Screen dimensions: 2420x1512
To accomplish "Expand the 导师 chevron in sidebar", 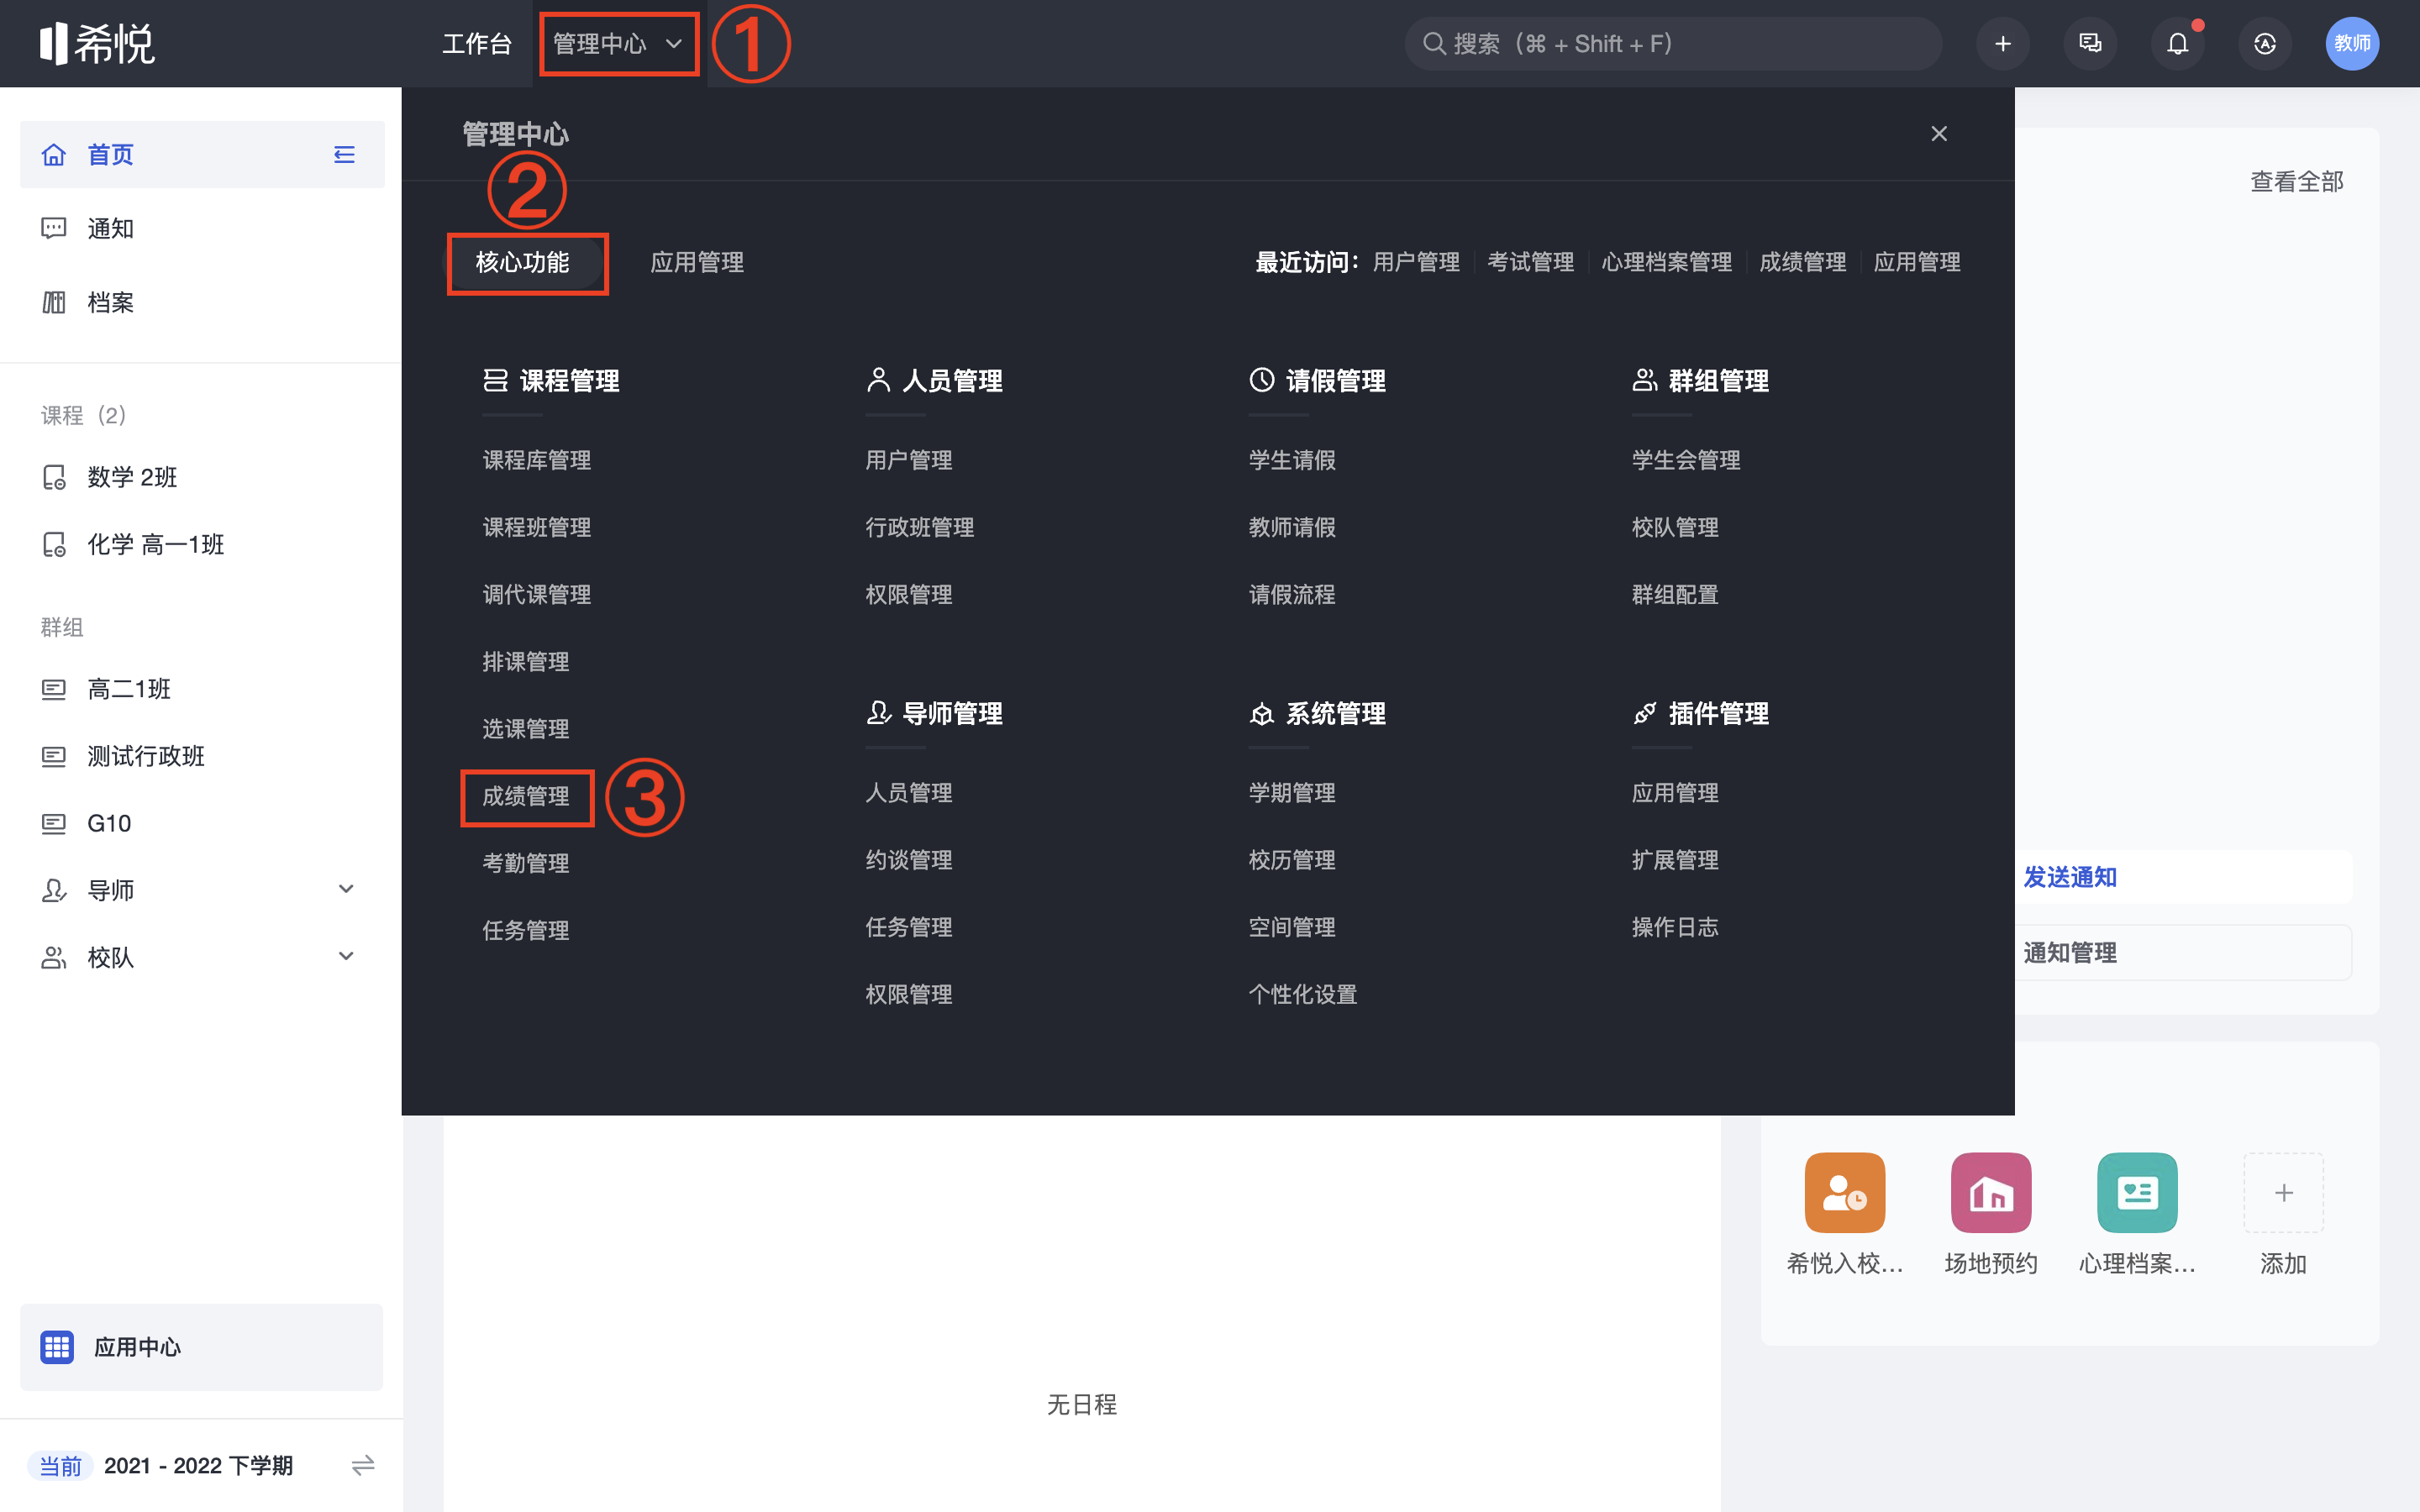I will coord(346,889).
